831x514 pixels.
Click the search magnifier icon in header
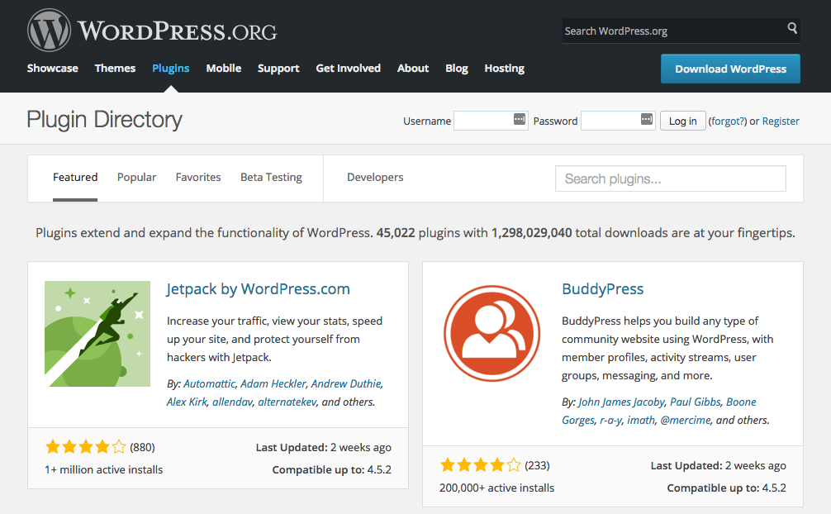tap(792, 27)
